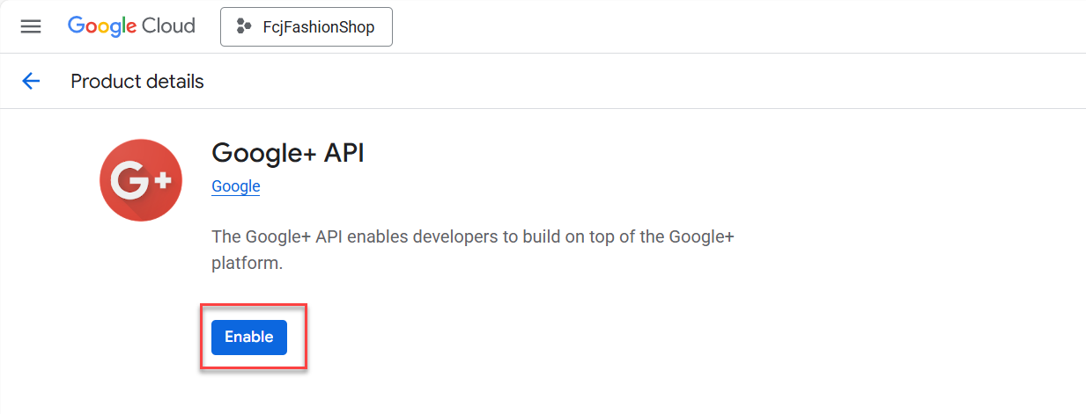The width and height of the screenshot is (1086, 414).
Task: Go back with the left arrow
Action: click(x=31, y=82)
